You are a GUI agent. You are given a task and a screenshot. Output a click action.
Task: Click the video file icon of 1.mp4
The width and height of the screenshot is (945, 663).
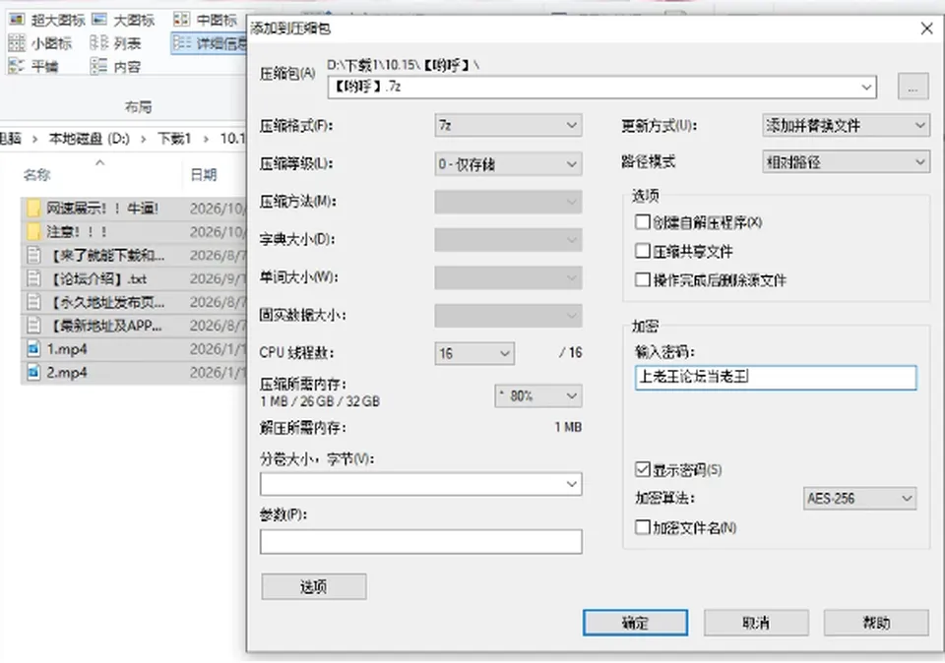click(33, 348)
